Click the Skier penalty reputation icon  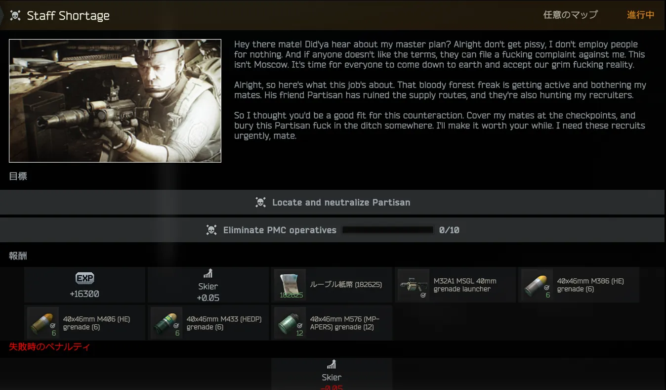click(x=332, y=365)
